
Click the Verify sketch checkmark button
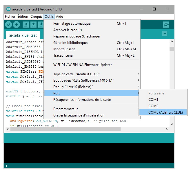(8, 25)
